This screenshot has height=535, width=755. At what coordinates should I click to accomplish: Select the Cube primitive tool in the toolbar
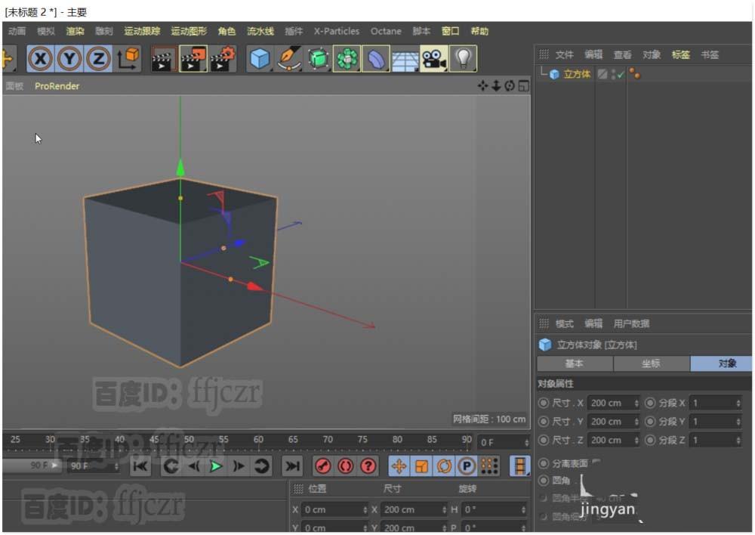(259, 58)
